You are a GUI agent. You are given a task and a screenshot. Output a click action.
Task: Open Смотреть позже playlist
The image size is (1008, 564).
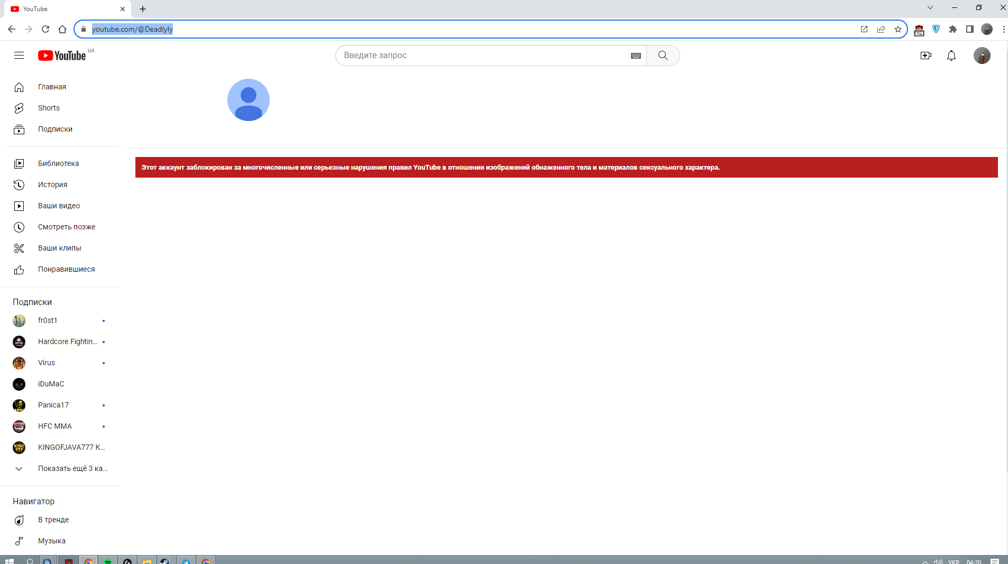(x=59, y=227)
